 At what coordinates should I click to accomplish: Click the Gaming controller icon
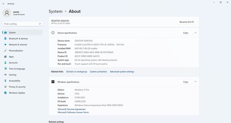click(x=6, y=75)
